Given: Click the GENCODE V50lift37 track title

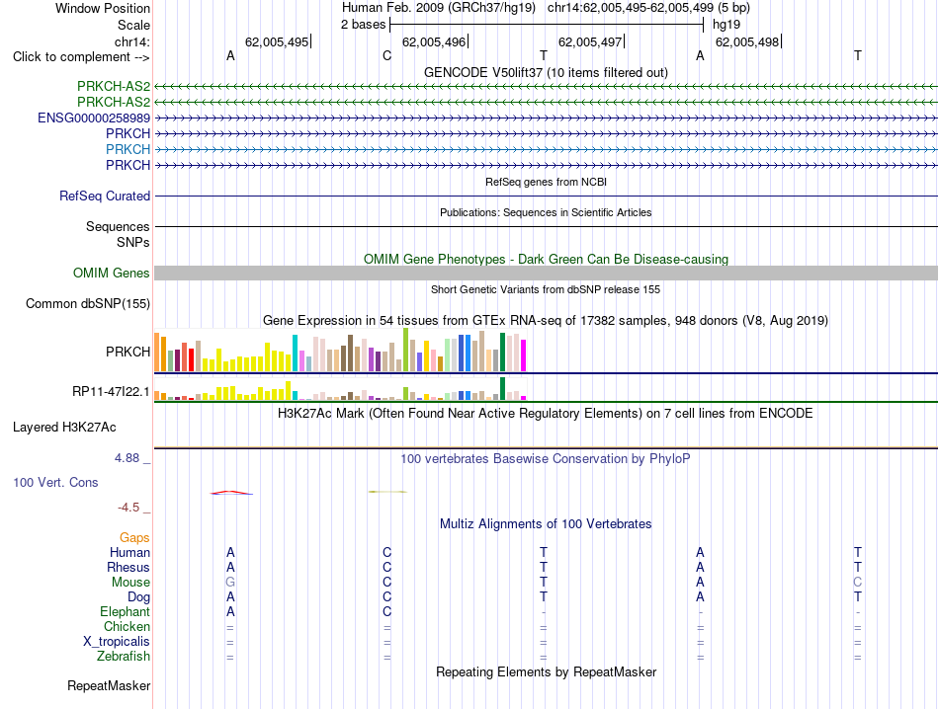Looking at the screenshot, I should click(x=546, y=72).
